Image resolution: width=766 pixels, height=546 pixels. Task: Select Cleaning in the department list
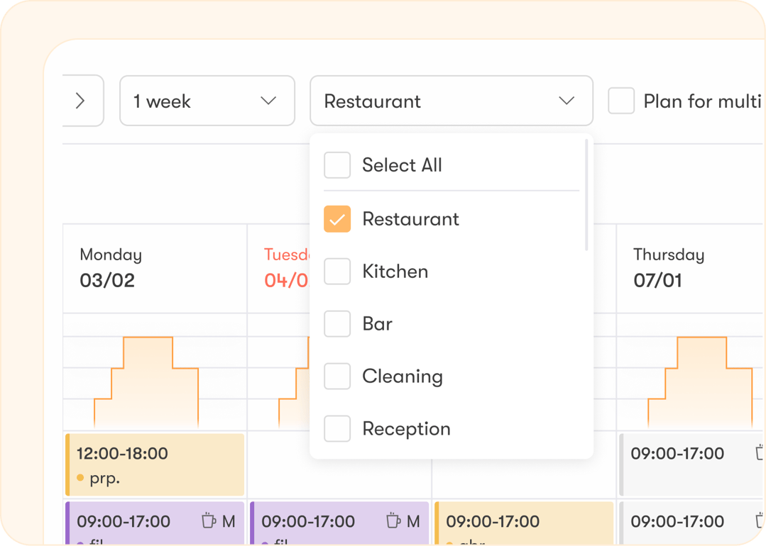tap(337, 376)
